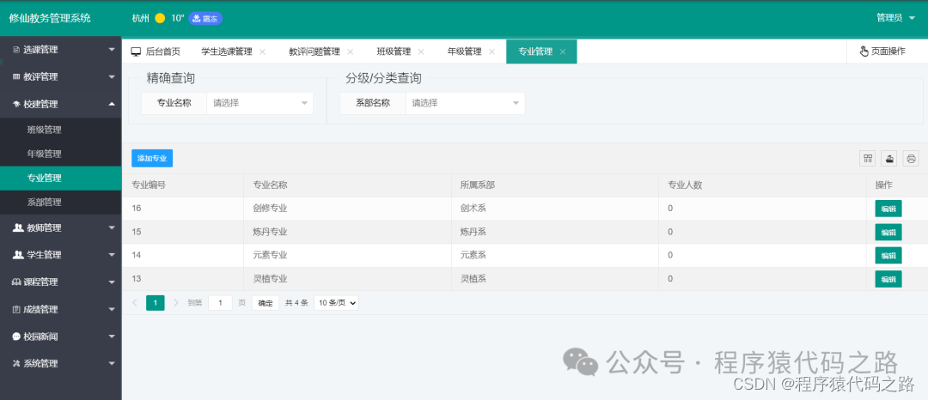
Task: Collapse the 校建管理 menu
Action: click(x=112, y=105)
